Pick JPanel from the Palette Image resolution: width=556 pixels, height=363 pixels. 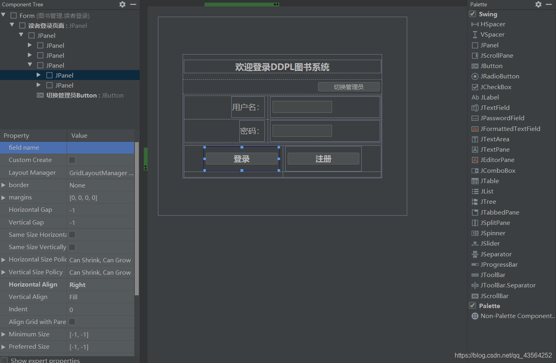pyautogui.click(x=485, y=45)
